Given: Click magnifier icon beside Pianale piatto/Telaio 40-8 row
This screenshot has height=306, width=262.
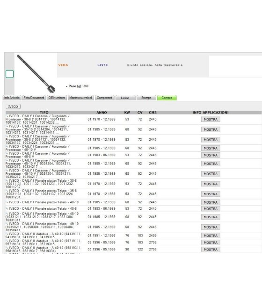Looking at the screenshot, I should (7, 208).
